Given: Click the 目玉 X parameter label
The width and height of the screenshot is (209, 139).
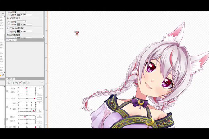Looking at the screenshot, I should pos(13,117).
